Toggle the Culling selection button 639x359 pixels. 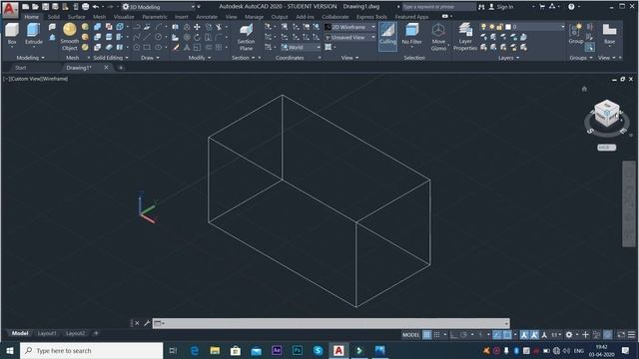click(x=387, y=36)
